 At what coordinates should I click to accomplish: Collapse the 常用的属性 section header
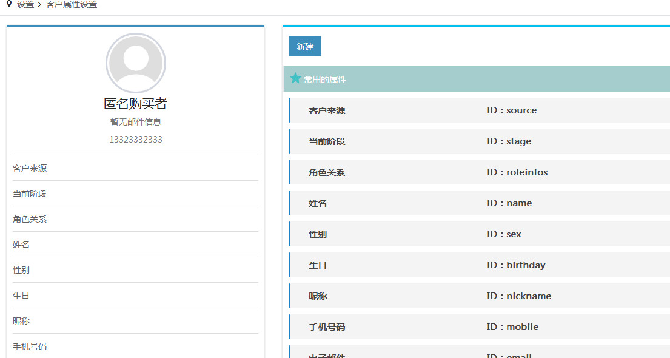pos(477,79)
